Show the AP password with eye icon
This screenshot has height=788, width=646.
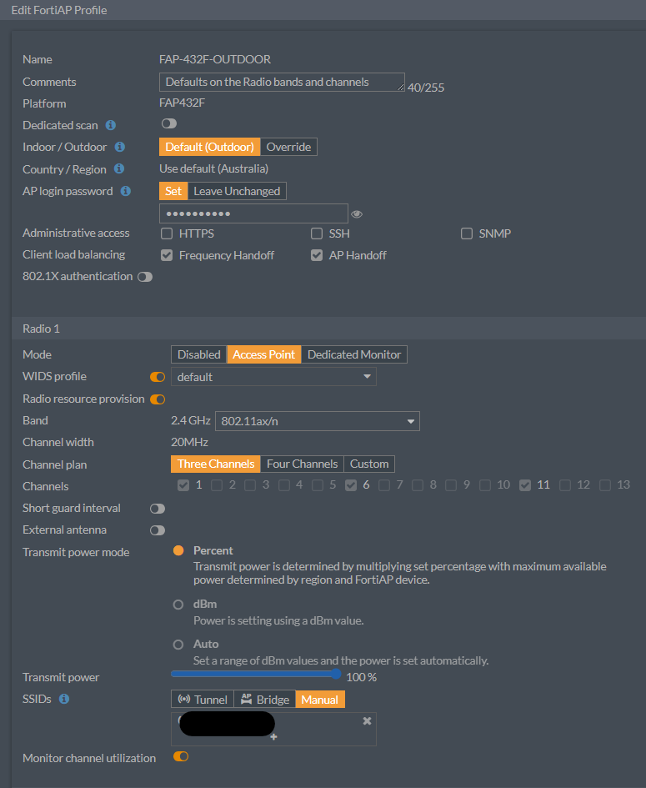[x=357, y=214]
